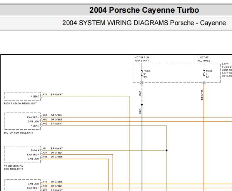Click the "HOT IN RUN AND START" label
Viewport: 232px width, 191px height.
pos(142,59)
